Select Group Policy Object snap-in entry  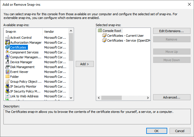coord(26,82)
